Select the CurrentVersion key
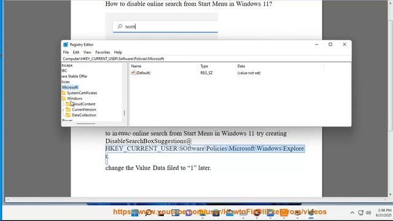Image resolution: width=393 pixels, height=221 pixels. tap(84, 109)
